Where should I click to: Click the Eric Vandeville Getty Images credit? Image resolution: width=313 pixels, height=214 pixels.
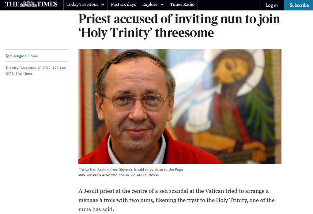[x=119, y=175]
